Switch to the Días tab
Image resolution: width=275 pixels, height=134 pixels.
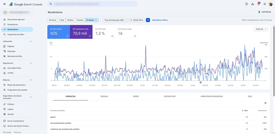tap(250, 97)
